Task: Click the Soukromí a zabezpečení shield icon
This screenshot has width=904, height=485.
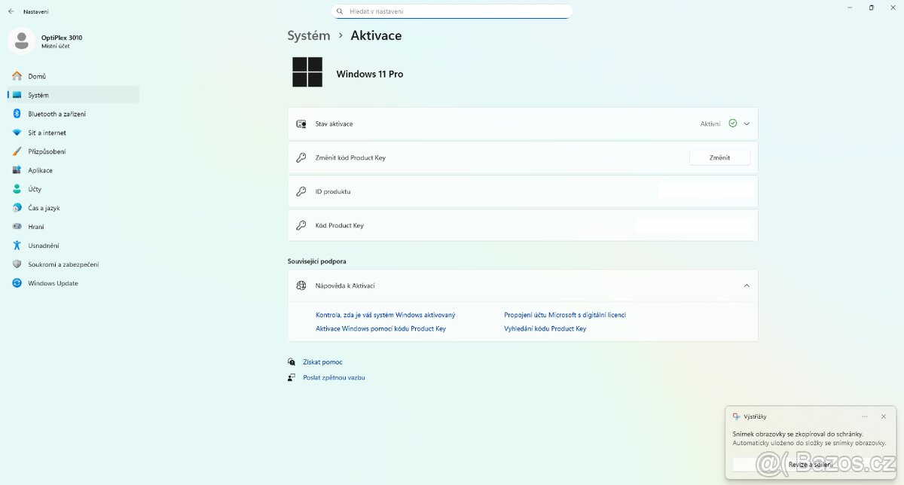Action: (x=17, y=264)
